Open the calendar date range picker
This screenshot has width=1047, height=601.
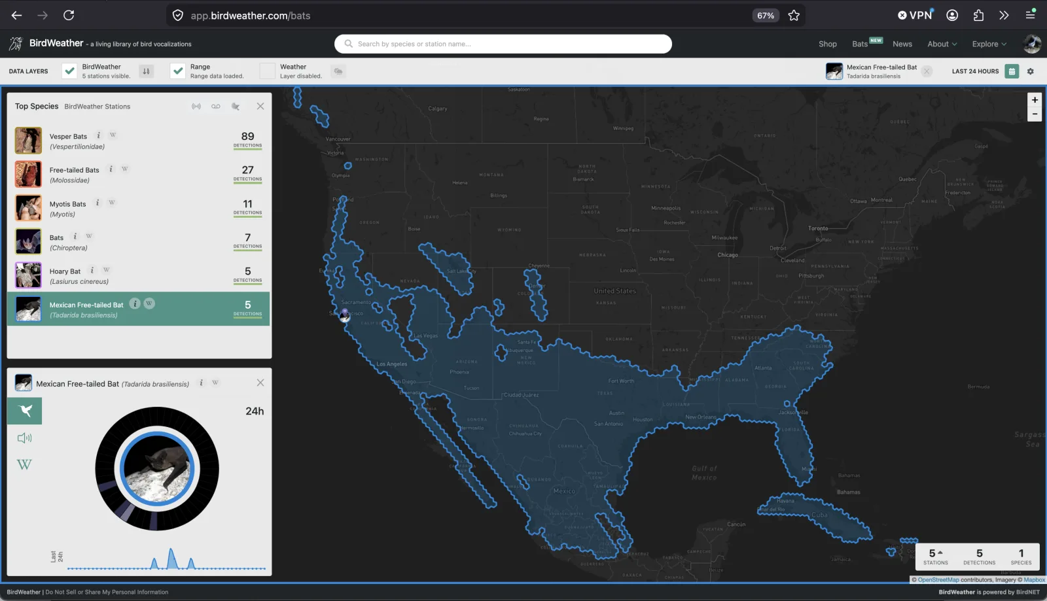[x=1012, y=71]
